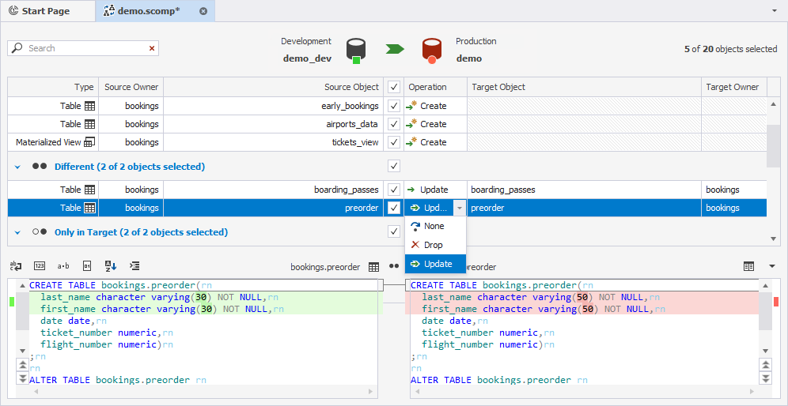Click the Production target database icon
788x406 pixels.
(x=432, y=51)
